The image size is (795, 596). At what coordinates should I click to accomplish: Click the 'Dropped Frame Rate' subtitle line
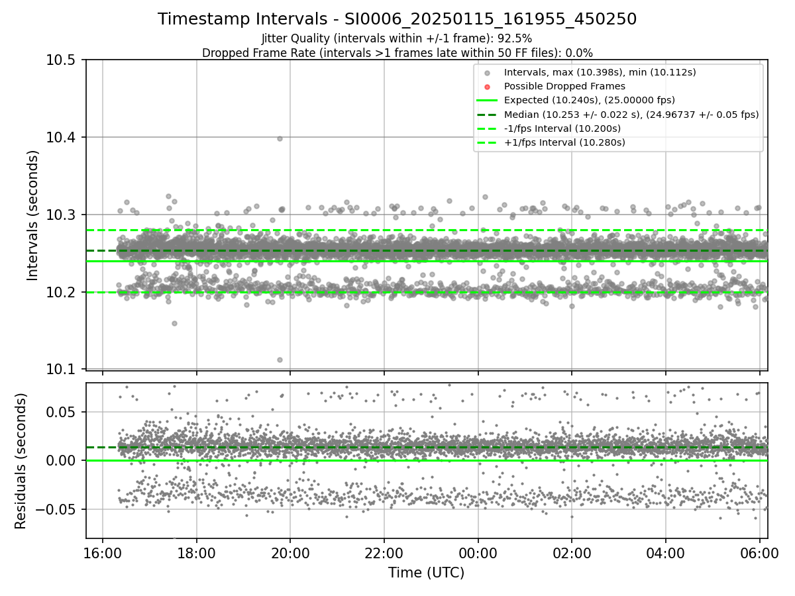tap(397, 52)
